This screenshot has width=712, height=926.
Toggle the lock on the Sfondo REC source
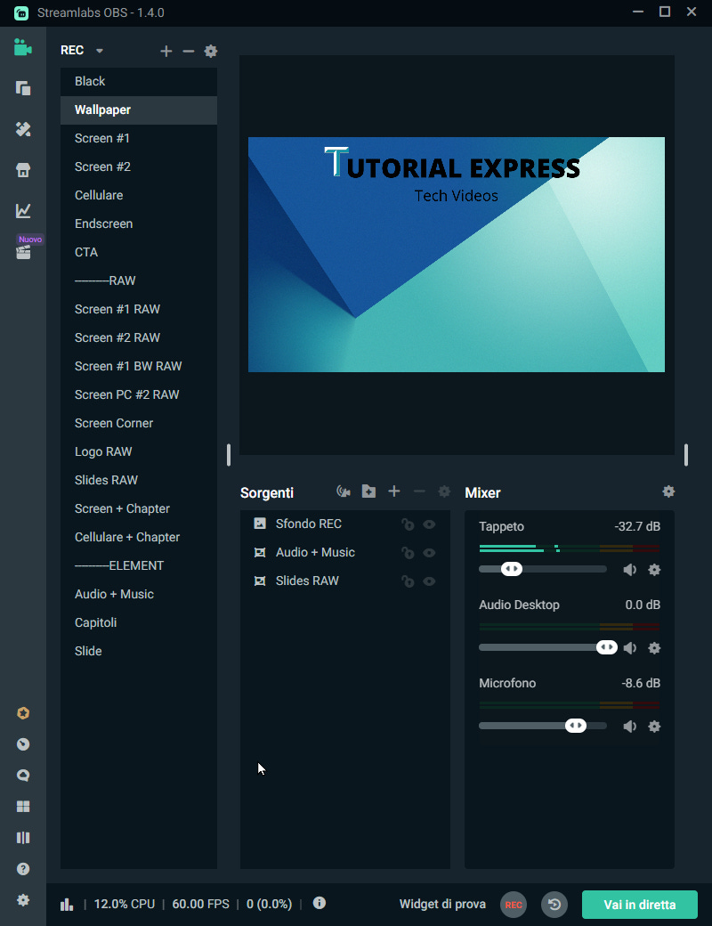[x=408, y=524]
